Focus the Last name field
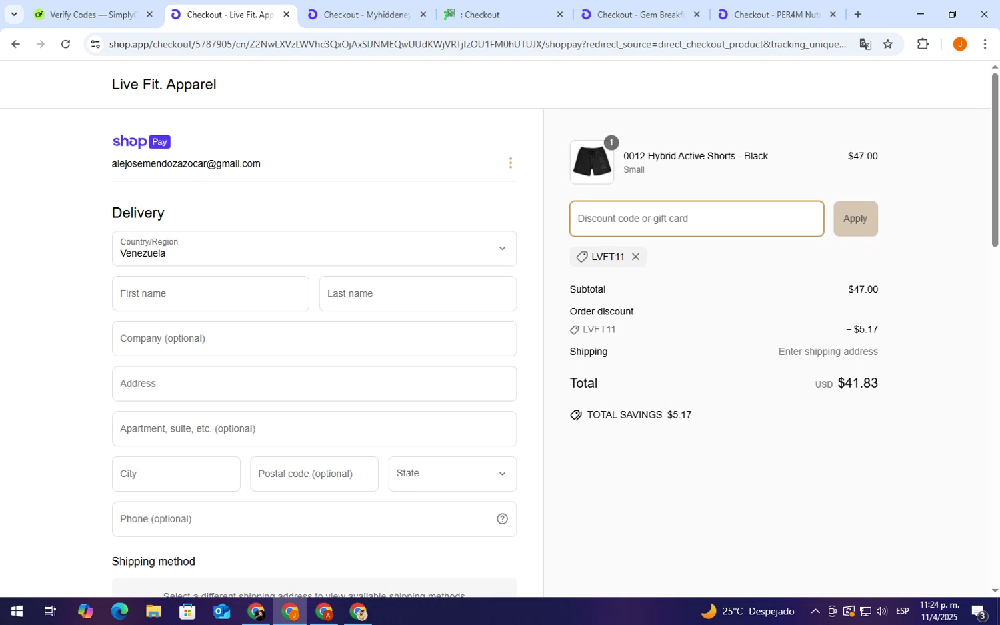The image size is (1000, 625). (418, 293)
